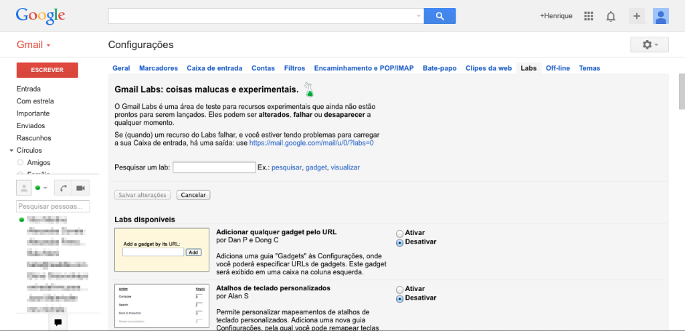Select Ativar for Atalhos de teclado personalizados
Screen dimensions: 685x331
point(399,290)
